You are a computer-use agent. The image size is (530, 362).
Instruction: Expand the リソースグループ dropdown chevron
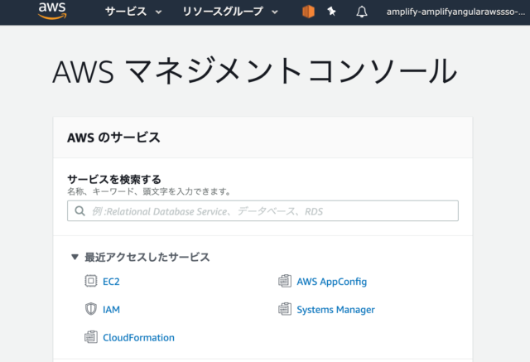tap(275, 12)
